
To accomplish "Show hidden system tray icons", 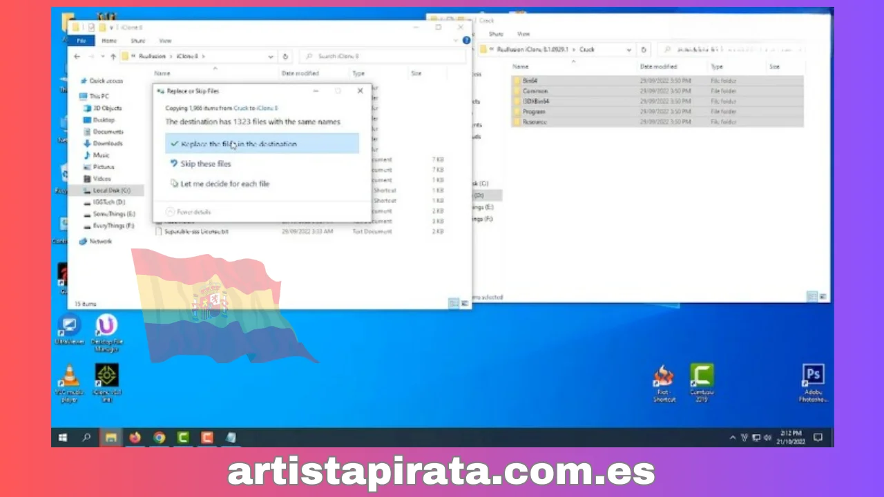I will pyautogui.click(x=733, y=438).
